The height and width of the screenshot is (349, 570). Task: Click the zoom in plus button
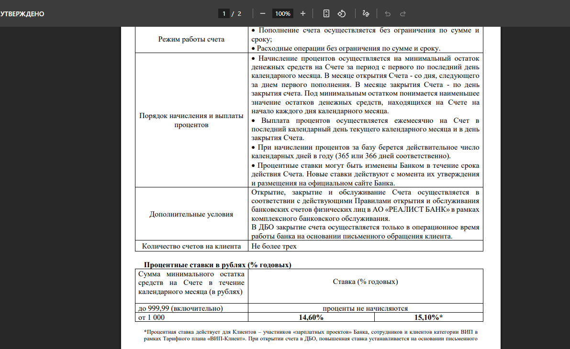pos(303,14)
